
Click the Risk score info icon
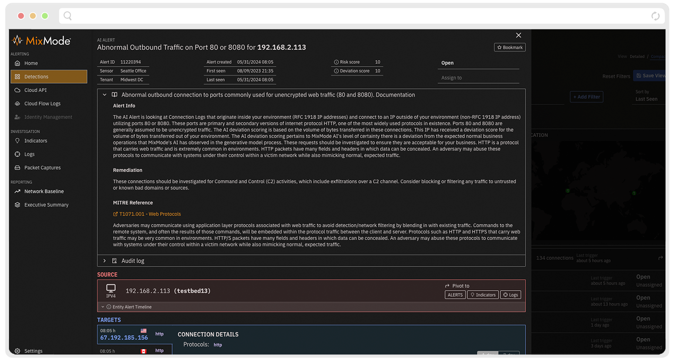[x=336, y=62]
